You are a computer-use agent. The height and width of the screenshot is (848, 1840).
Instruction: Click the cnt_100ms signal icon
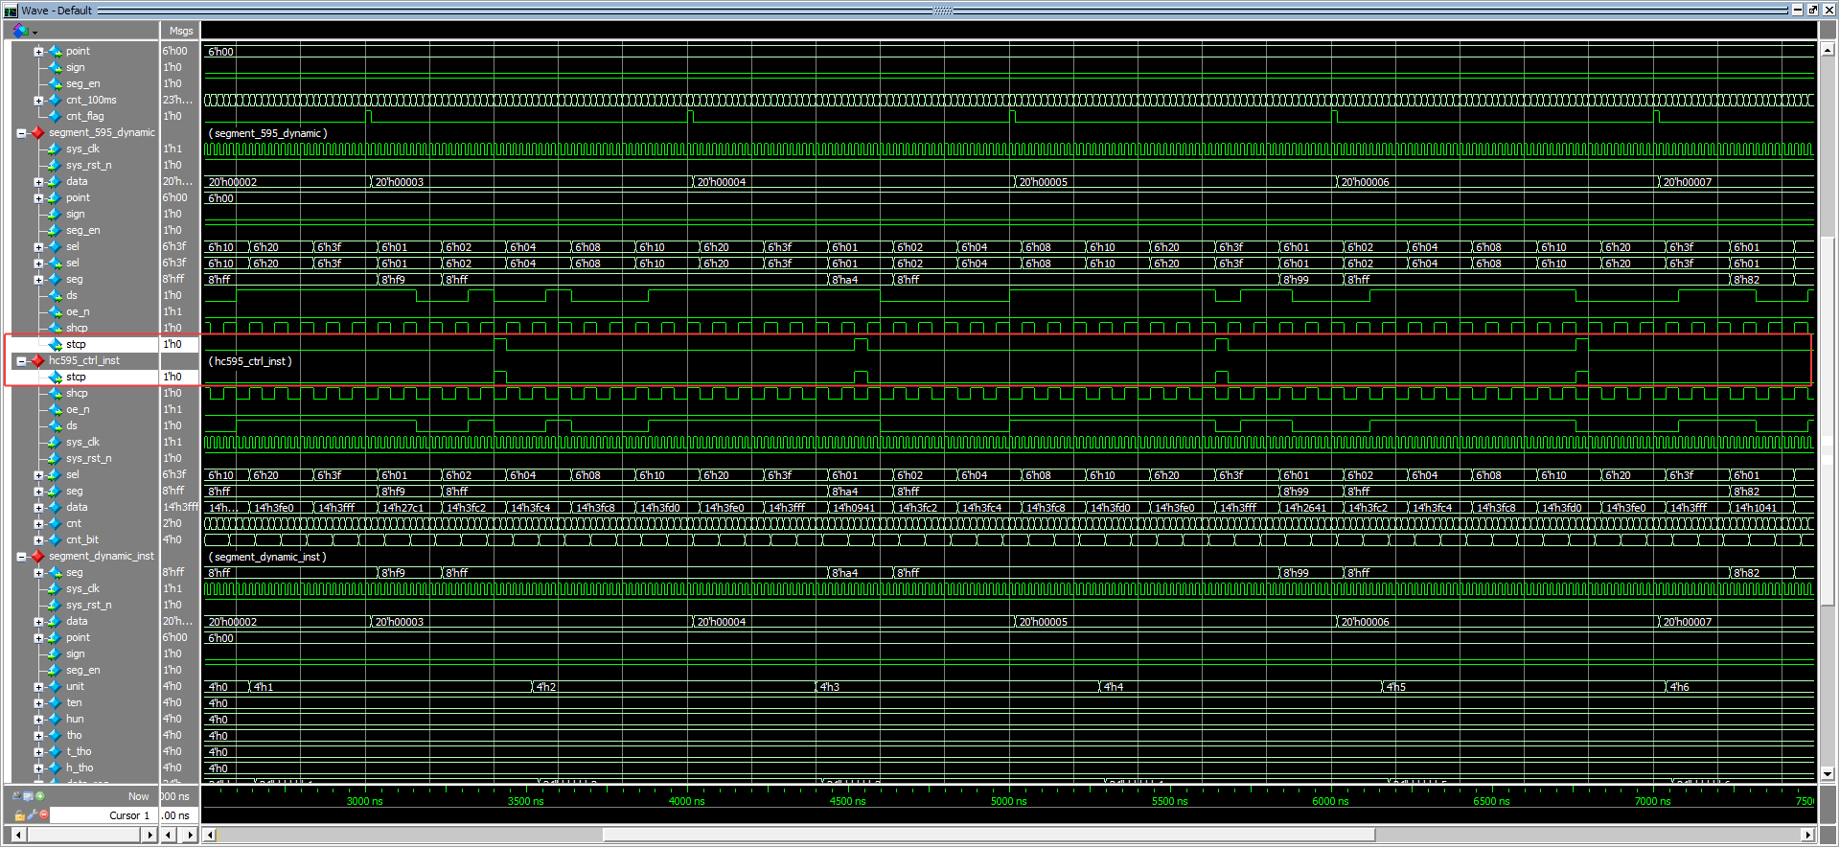pos(56,100)
